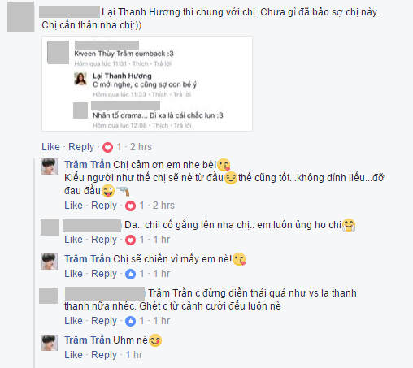Like the 'chii cố gắng lên nha chị' comment
The width and height of the screenshot is (413, 368).
(73, 240)
